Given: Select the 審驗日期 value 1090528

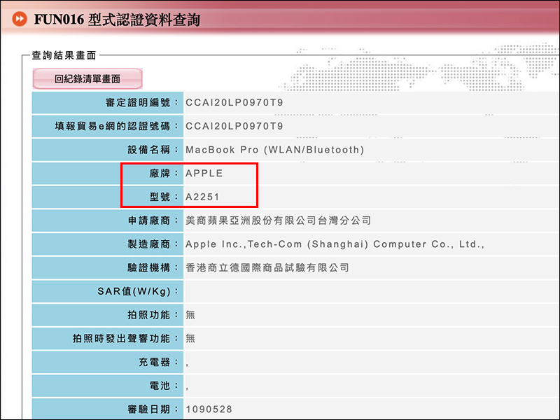Looking at the screenshot, I should tap(209, 409).
